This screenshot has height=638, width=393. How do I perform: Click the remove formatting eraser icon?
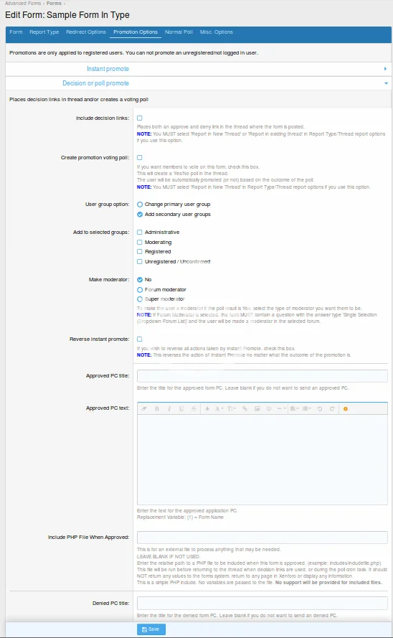pyautogui.click(x=144, y=408)
